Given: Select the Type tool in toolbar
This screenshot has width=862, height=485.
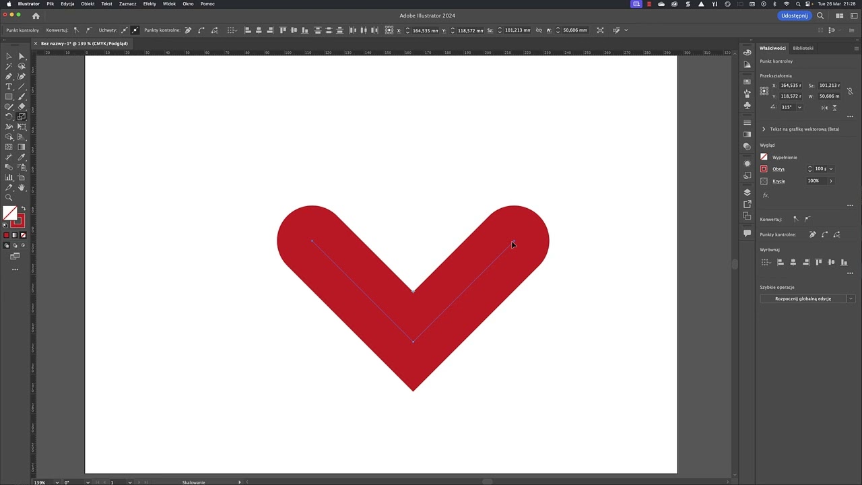Looking at the screenshot, I should tap(9, 87).
